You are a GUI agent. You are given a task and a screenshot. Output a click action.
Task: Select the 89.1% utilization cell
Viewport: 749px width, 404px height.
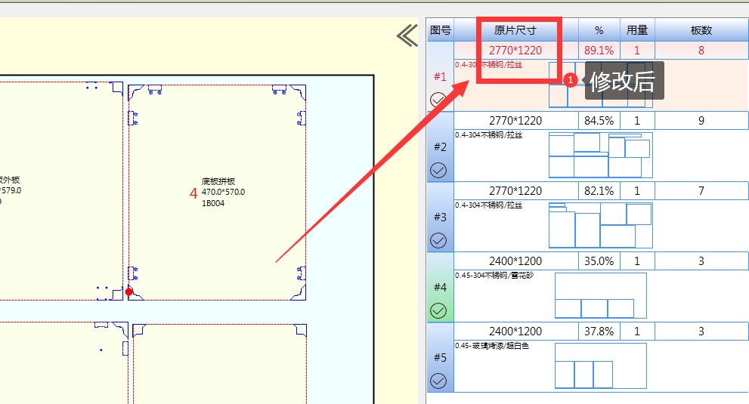tap(599, 50)
